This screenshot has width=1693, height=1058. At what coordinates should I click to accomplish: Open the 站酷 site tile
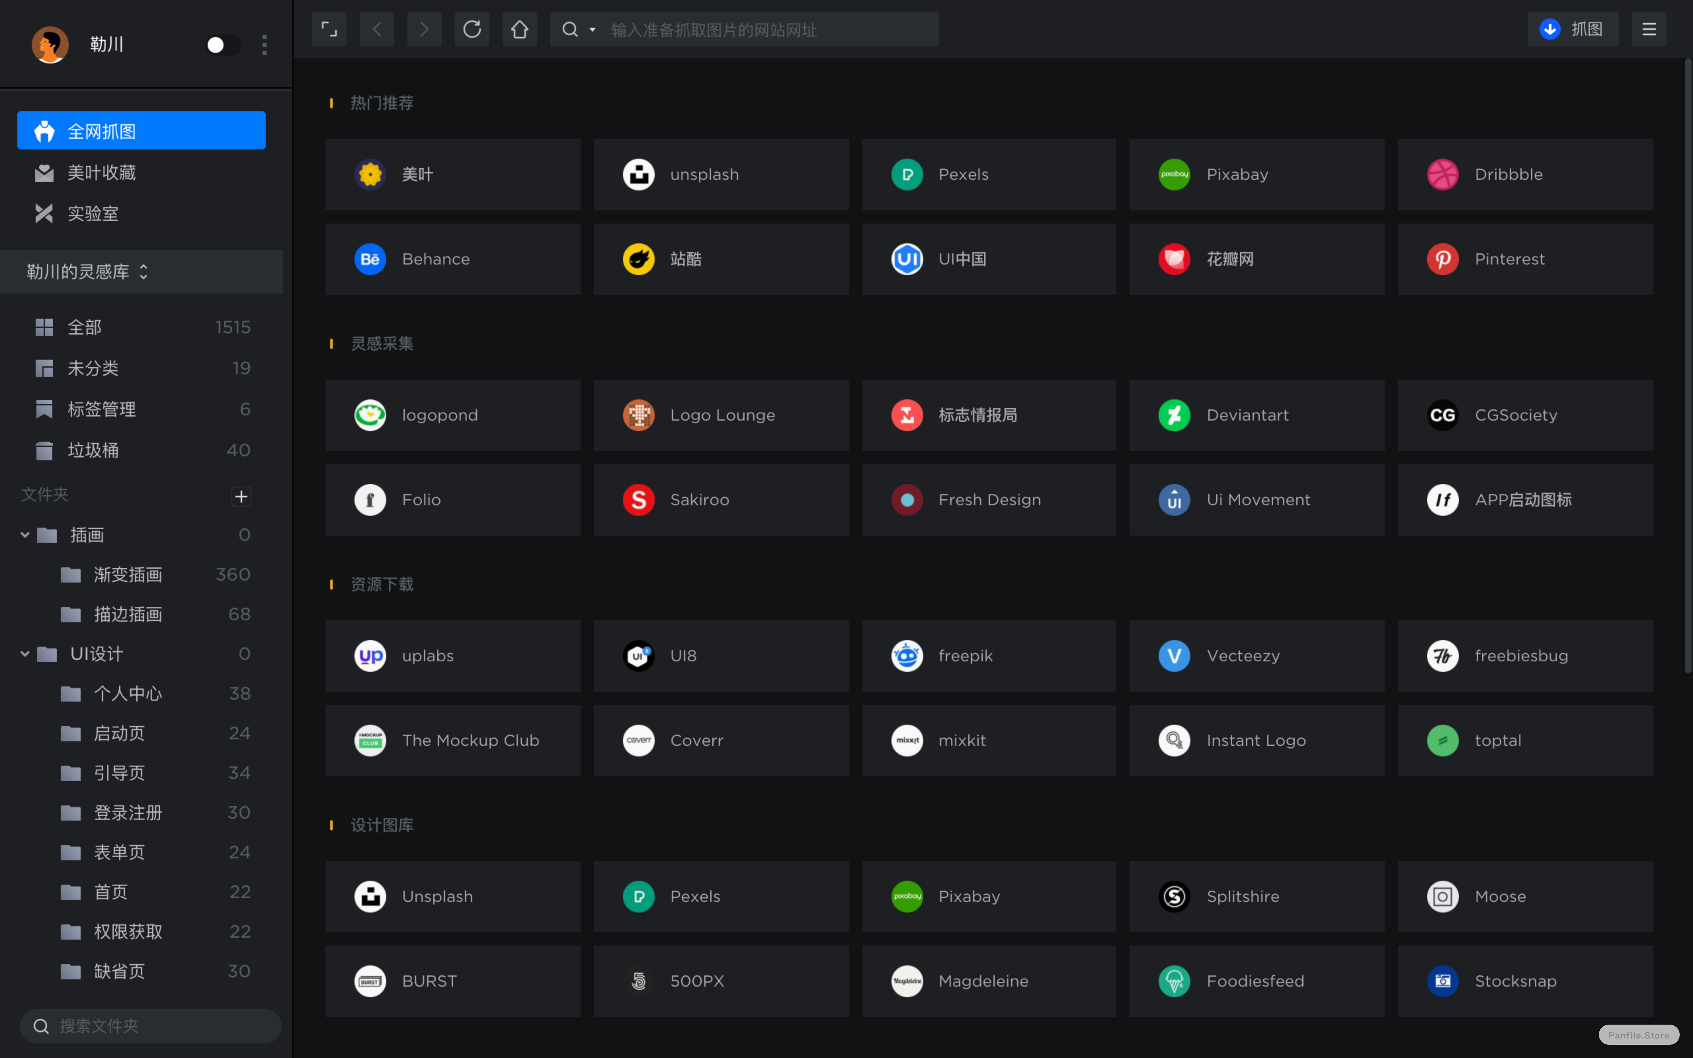(x=721, y=259)
